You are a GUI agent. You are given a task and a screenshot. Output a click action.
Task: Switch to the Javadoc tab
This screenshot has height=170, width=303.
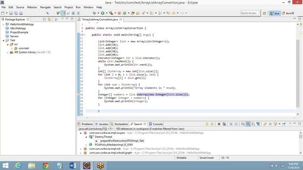coord(102,124)
